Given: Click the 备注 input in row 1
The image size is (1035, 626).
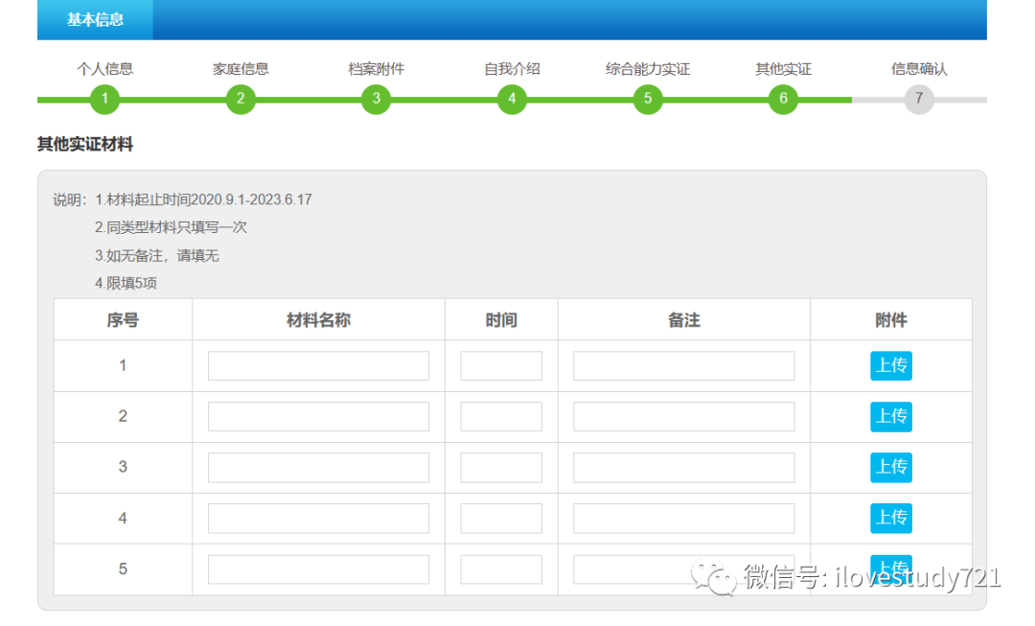Looking at the screenshot, I should [682, 365].
